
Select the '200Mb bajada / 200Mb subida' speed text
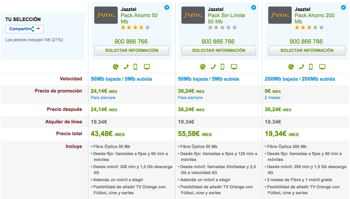point(300,79)
